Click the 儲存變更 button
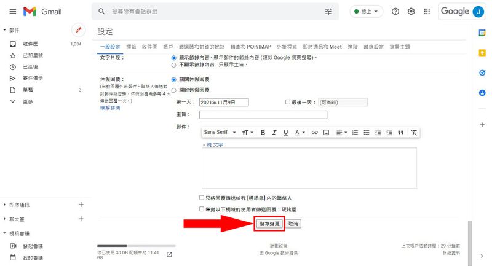The width and height of the screenshot is (492, 266). point(269,224)
